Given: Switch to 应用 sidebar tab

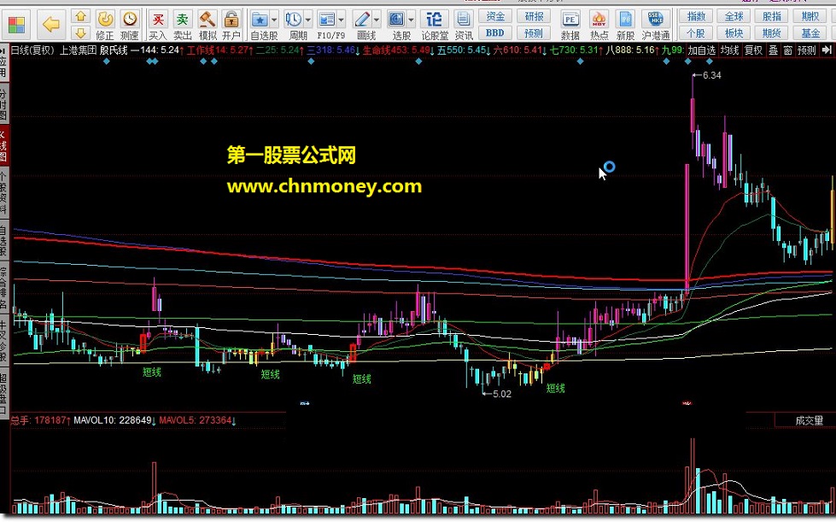Looking at the screenshot, I should click(3, 63).
